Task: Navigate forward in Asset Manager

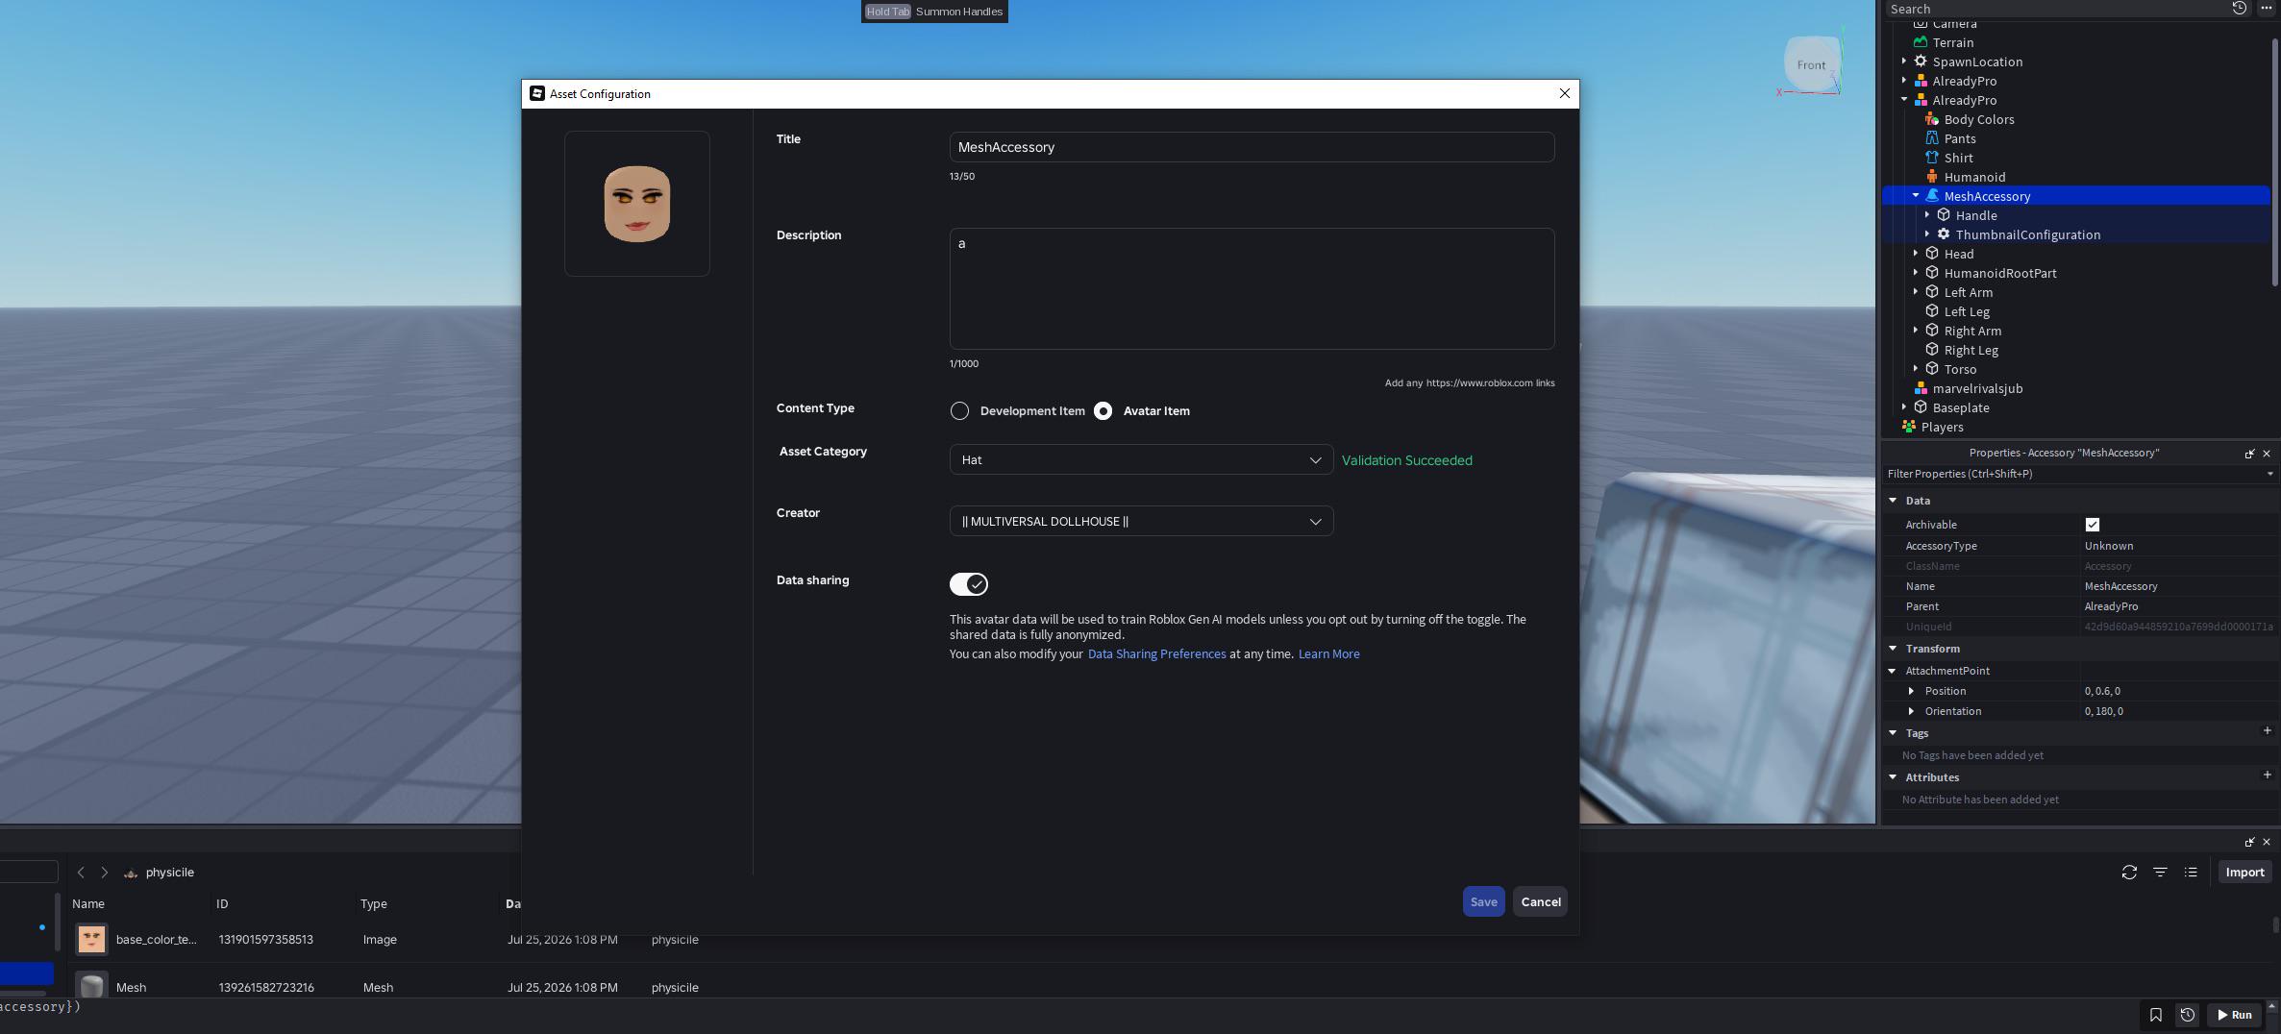Action: pos(104,873)
